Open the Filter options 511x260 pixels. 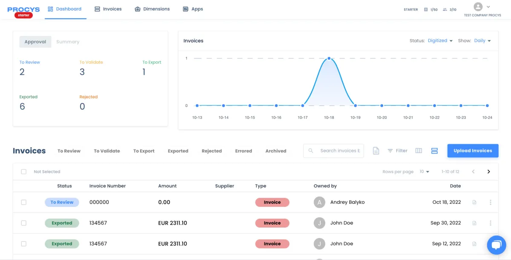[x=397, y=151]
